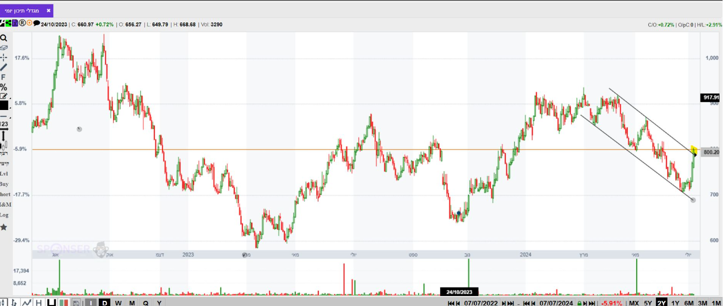Select the black hollow bar chart style
Image resolution: width=723 pixels, height=306 pixels.
52,302
